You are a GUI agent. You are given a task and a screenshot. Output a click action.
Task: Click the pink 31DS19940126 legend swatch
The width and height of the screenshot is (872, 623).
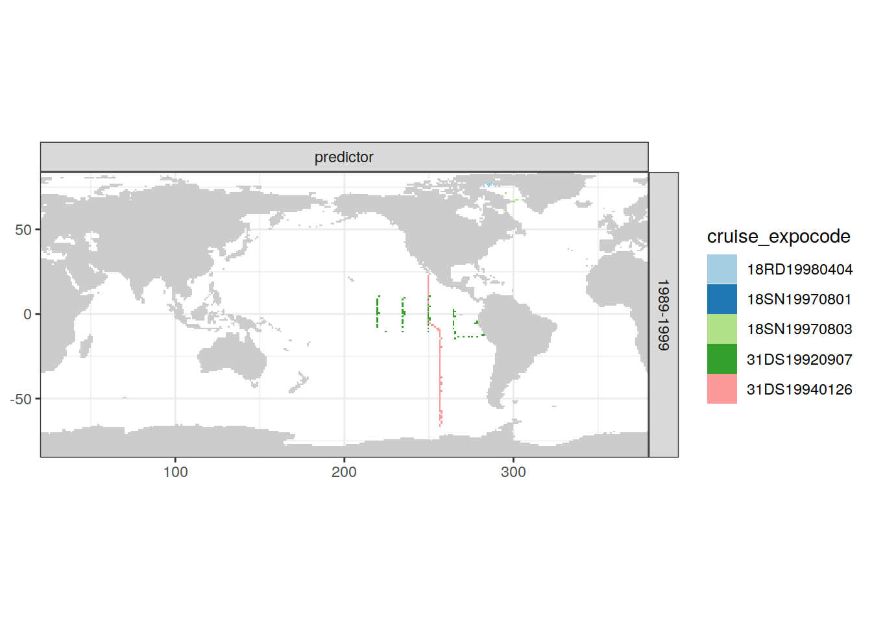[x=721, y=389]
